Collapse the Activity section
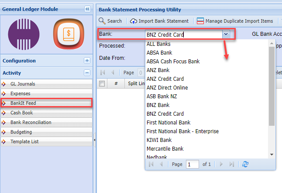Screen dimensions: 282x193 [x=87, y=73]
